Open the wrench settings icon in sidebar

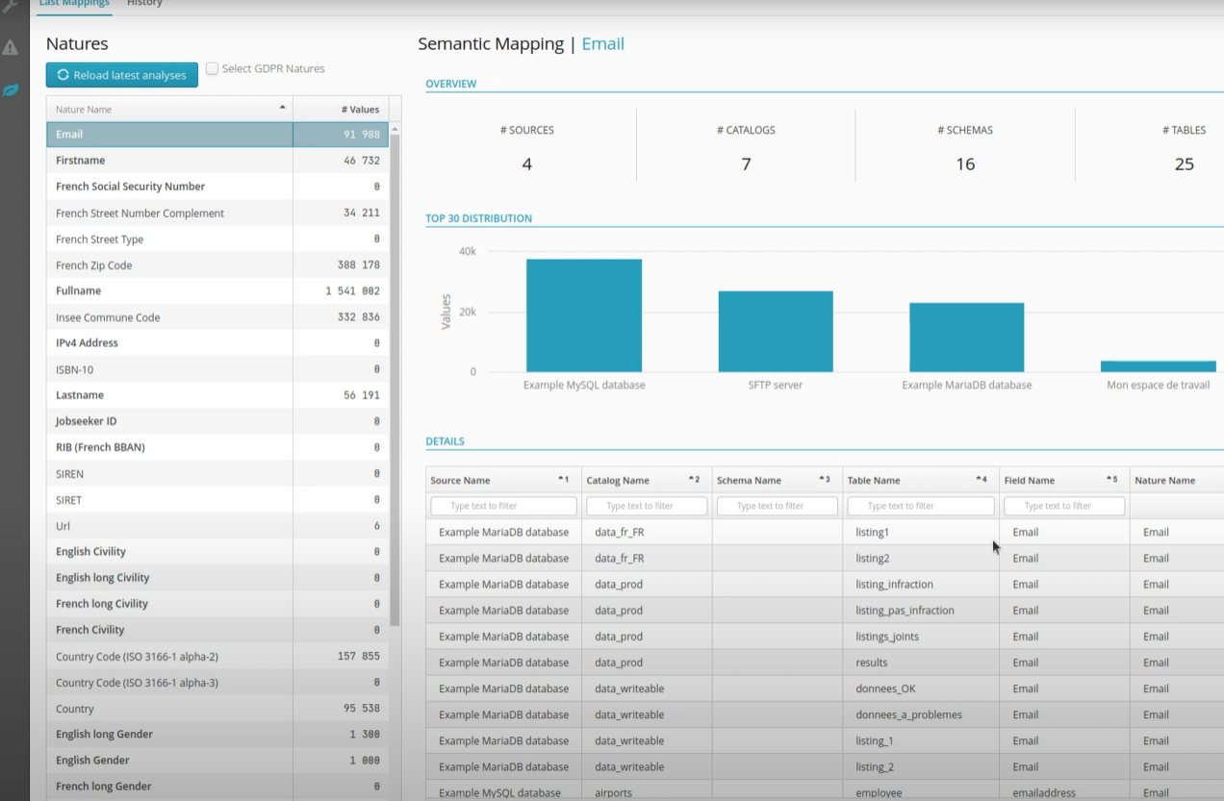tap(11, 5)
